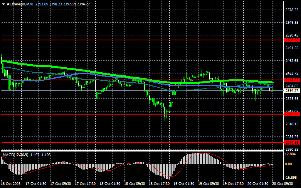Select the red horizontal line at 2274.93
The height and width of the screenshot is (188, 301).
tap(143, 143)
